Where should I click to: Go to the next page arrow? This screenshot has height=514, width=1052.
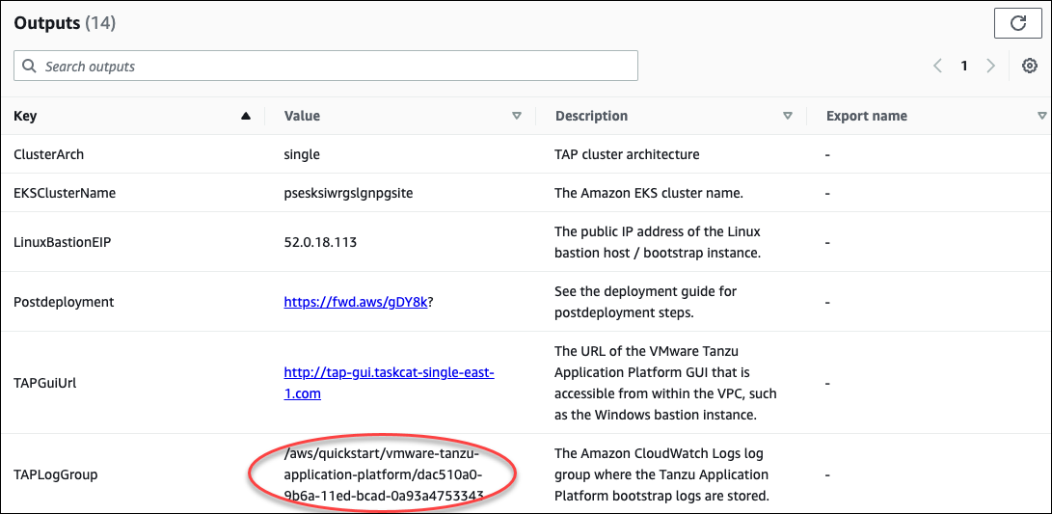[990, 66]
